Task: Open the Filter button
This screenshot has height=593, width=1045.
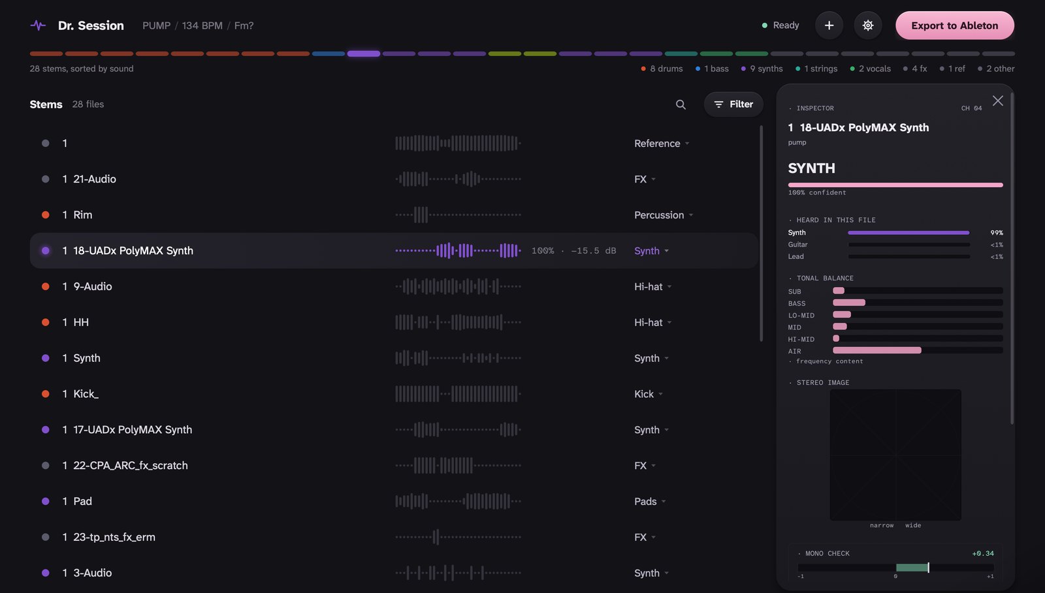Action: (x=733, y=104)
